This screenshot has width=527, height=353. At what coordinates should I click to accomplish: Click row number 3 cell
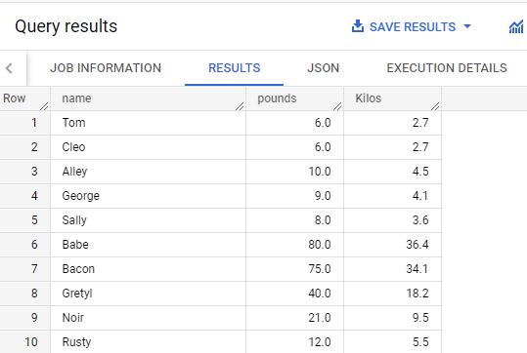pos(25,172)
